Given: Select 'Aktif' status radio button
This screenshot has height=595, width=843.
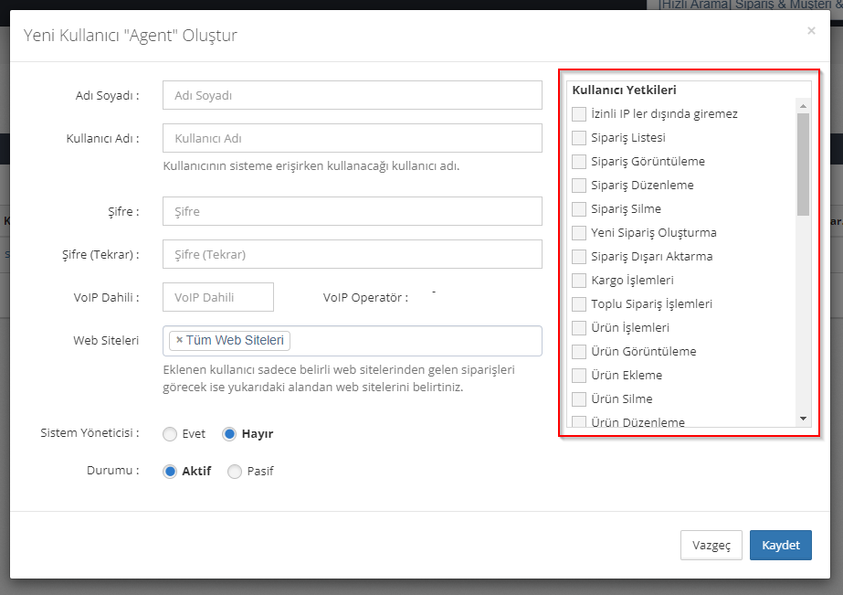Looking at the screenshot, I should tap(170, 472).
